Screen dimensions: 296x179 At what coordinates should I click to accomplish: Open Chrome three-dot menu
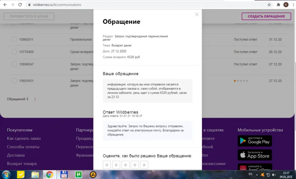[x=294, y=5]
